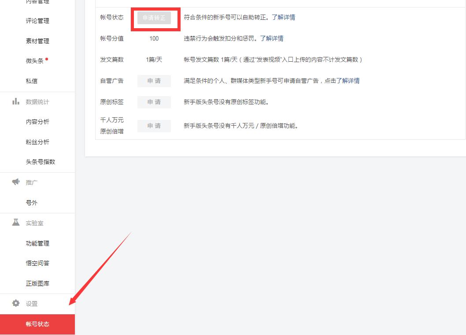This screenshot has width=466, height=335.
Task: Click 申请 button for 千人万元原创倍增
Action: pyautogui.click(x=154, y=126)
